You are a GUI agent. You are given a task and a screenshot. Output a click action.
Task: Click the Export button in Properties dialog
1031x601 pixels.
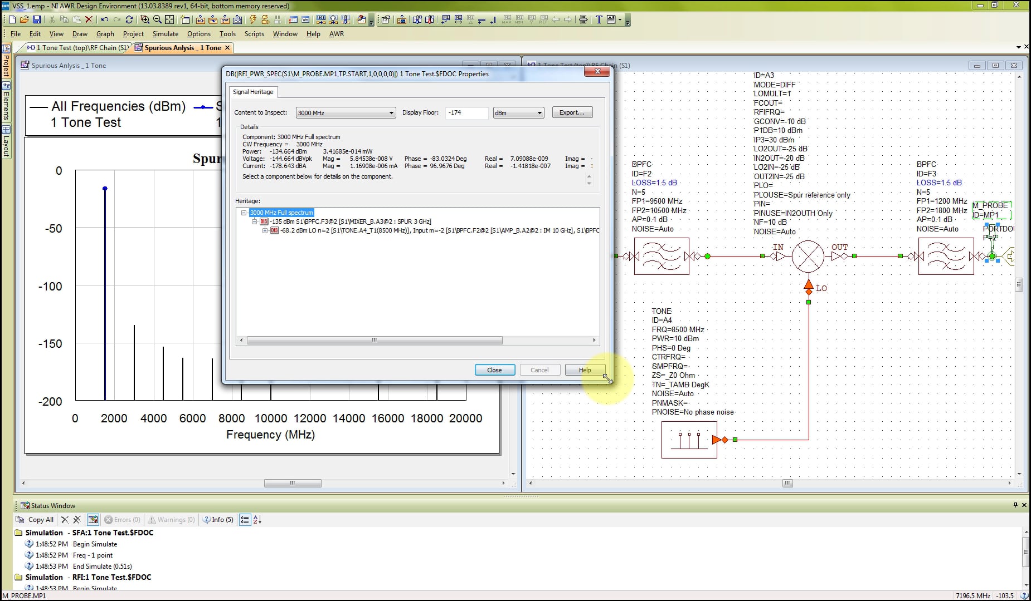tap(572, 112)
